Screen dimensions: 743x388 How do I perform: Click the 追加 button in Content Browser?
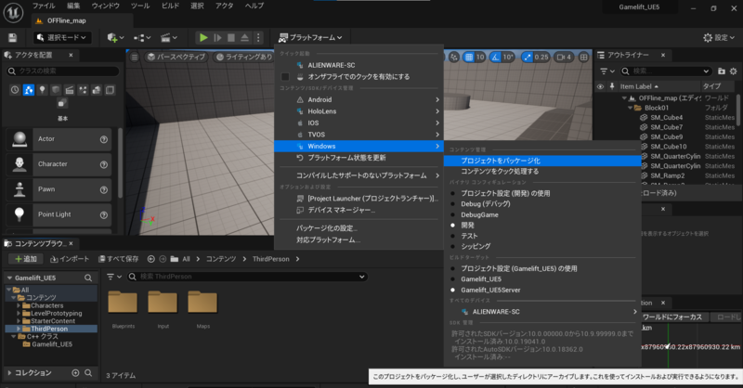[x=27, y=259]
